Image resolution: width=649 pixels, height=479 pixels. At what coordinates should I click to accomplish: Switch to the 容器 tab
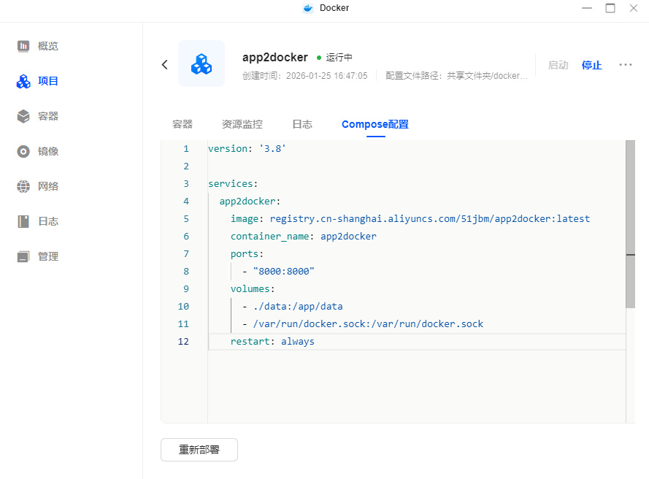(183, 124)
